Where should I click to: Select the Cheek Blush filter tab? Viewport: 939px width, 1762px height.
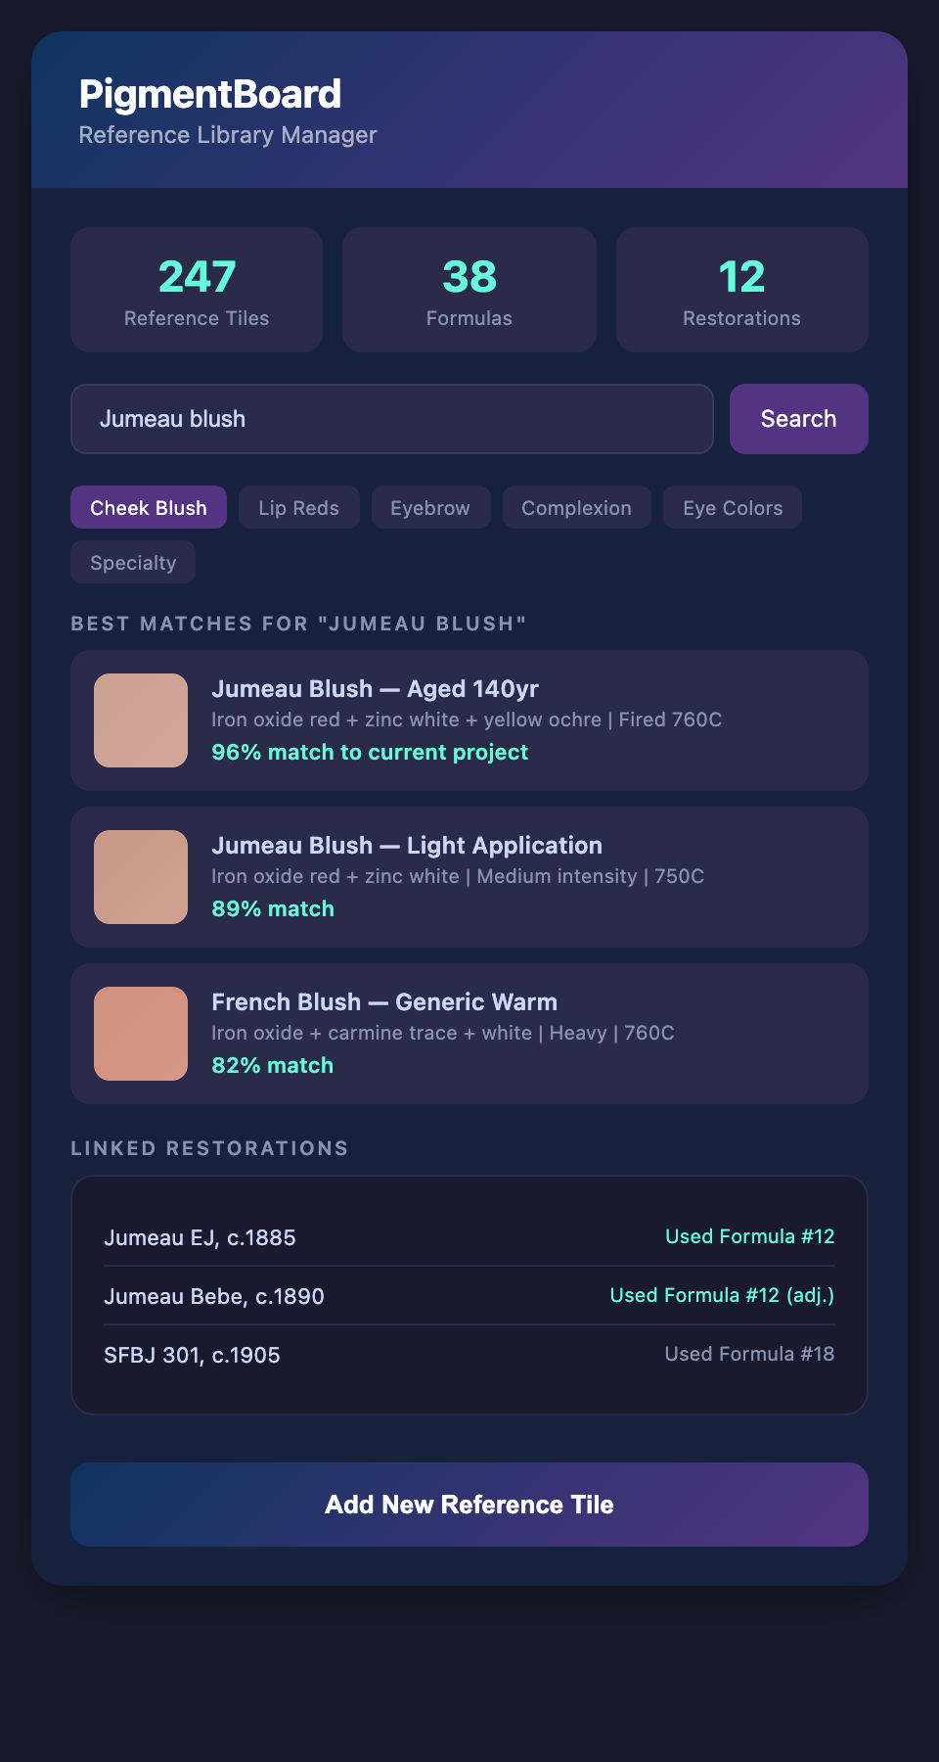(x=149, y=508)
